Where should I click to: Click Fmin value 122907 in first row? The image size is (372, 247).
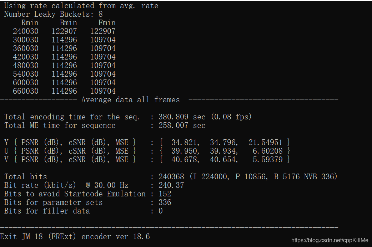[x=103, y=31]
